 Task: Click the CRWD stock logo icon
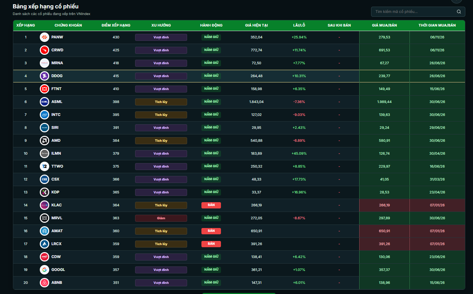tap(44, 50)
